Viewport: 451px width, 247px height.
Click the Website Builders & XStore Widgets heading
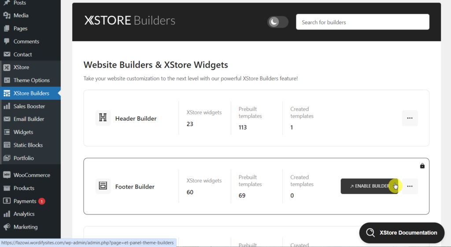[155, 65]
